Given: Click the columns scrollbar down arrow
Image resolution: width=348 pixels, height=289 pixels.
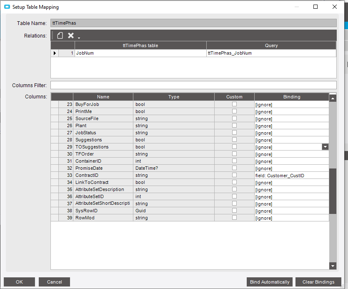Looking at the screenshot, I should [x=333, y=266].
